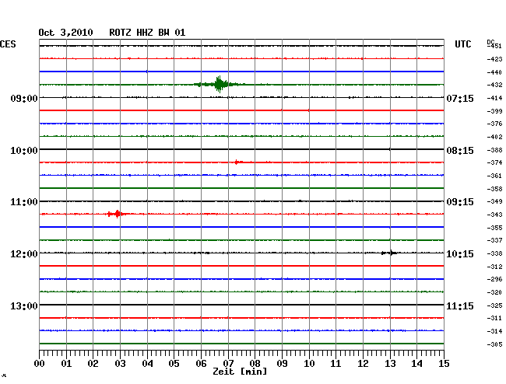The image size is (506, 384).
Task: Click the DC offset value -440
Action: (x=494, y=72)
